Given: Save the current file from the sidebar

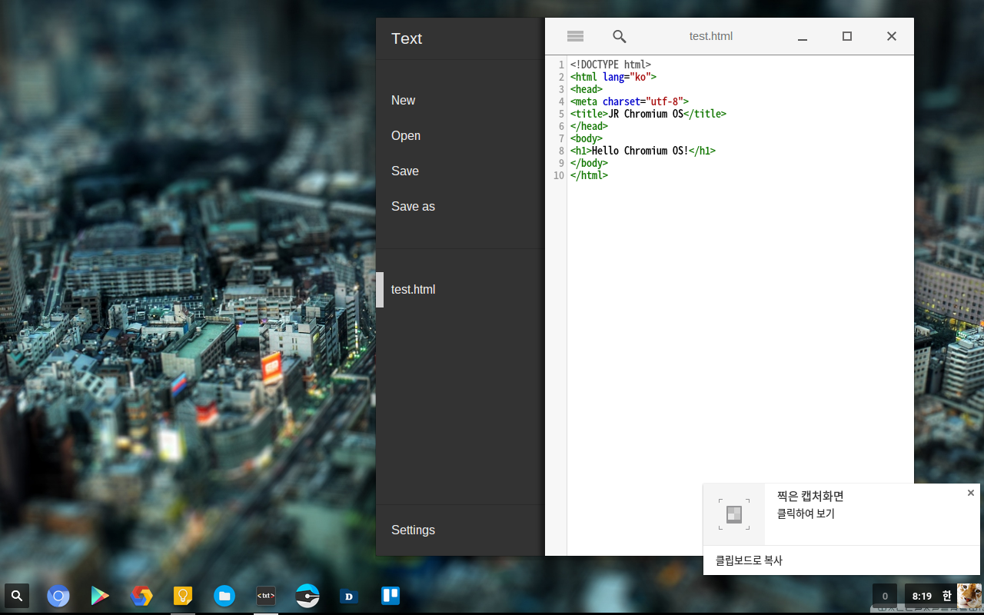Looking at the screenshot, I should tap(404, 171).
